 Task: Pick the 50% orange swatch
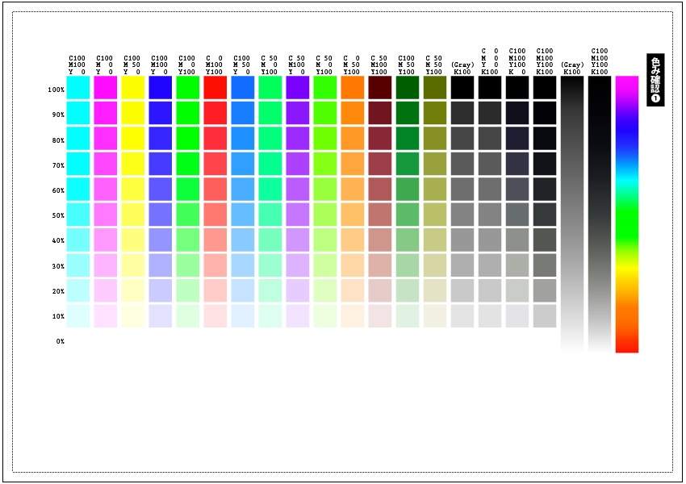(353, 215)
